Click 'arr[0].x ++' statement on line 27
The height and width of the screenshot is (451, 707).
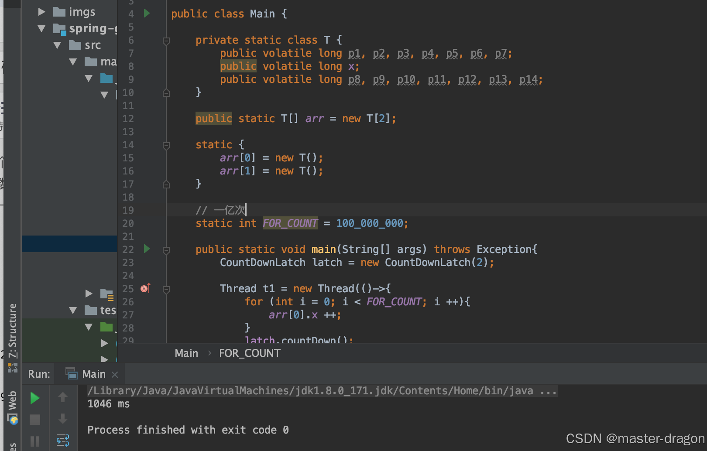coord(305,315)
